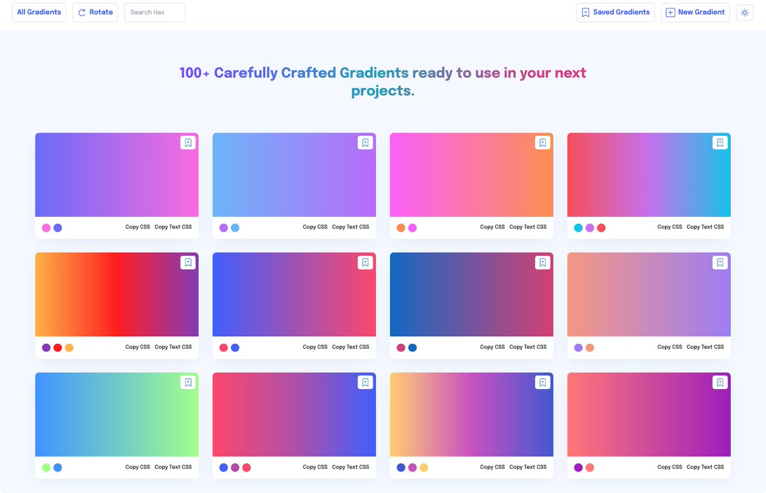Copy Text CSS of the magenta-to-orange gradient
766x493 pixels.
528,227
